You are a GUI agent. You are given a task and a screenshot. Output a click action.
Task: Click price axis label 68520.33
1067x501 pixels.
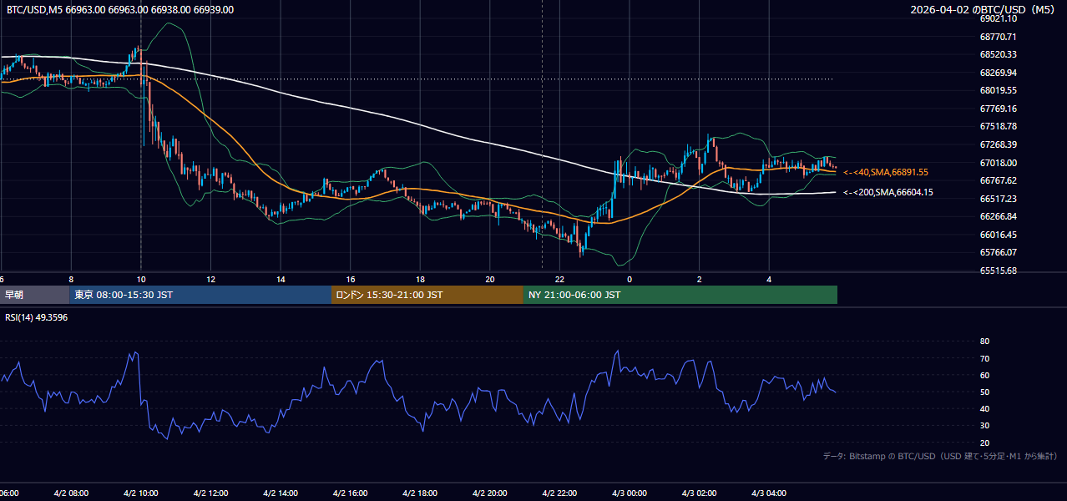pyautogui.click(x=999, y=54)
